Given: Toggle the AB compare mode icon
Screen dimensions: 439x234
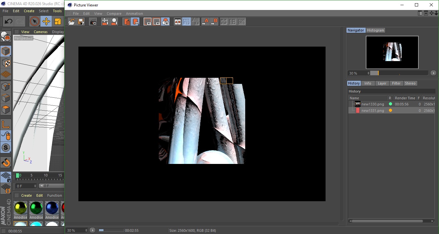Looking at the screenshot, I should [178, 22].
